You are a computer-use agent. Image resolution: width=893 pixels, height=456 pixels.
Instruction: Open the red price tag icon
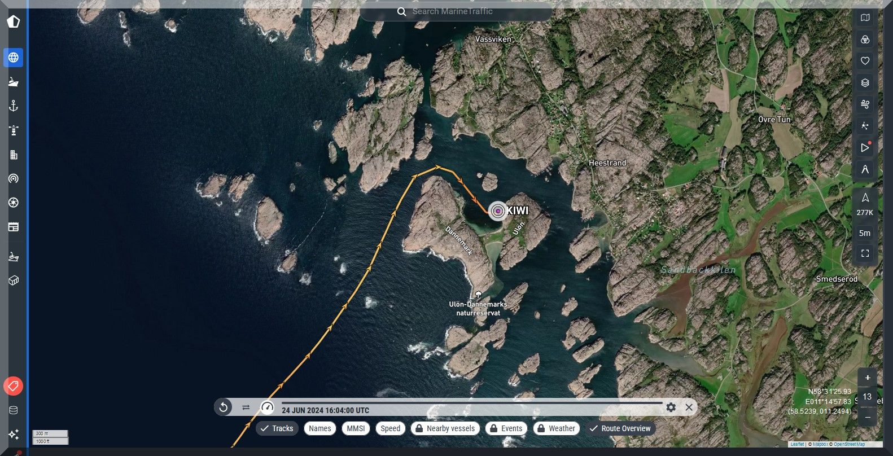[14, 386]
